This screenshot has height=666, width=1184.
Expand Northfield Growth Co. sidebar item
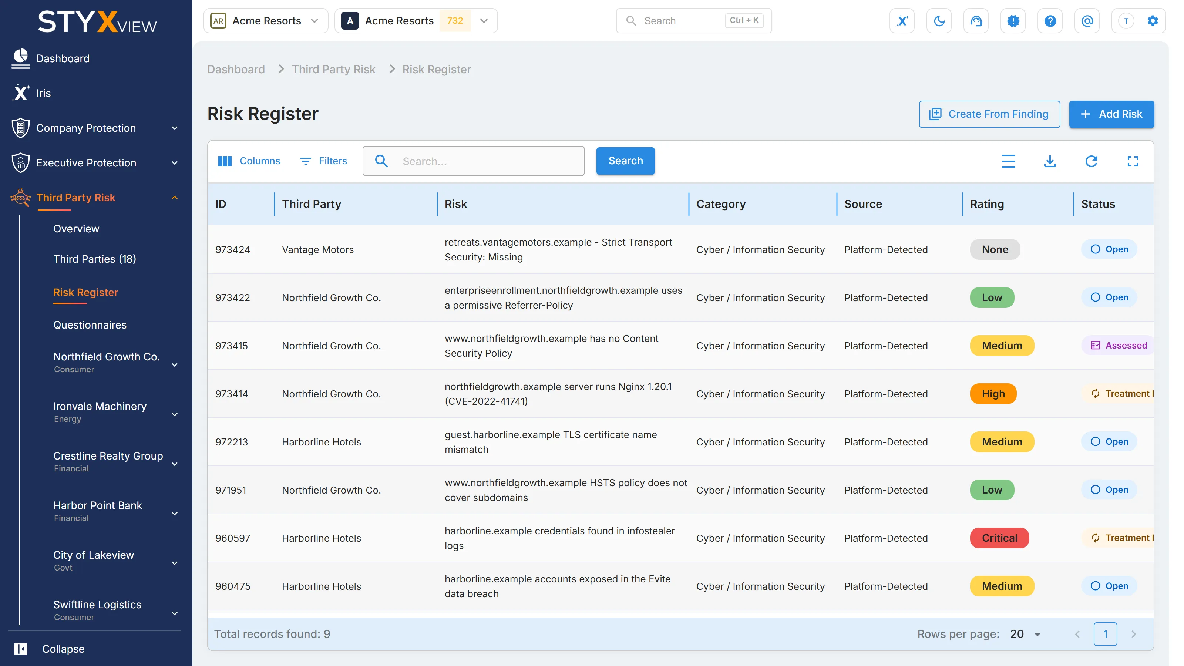pyautogui.click(x=175, y=364)
